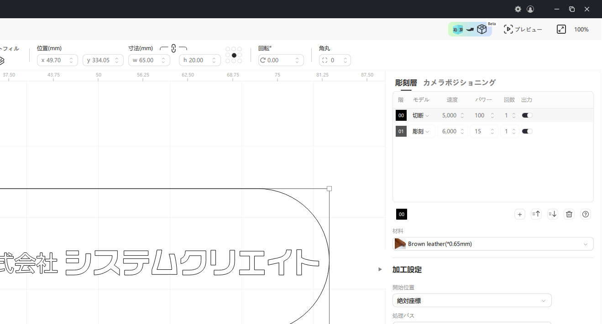Switch to the 彫刻層 tab

tap(406, 82)
